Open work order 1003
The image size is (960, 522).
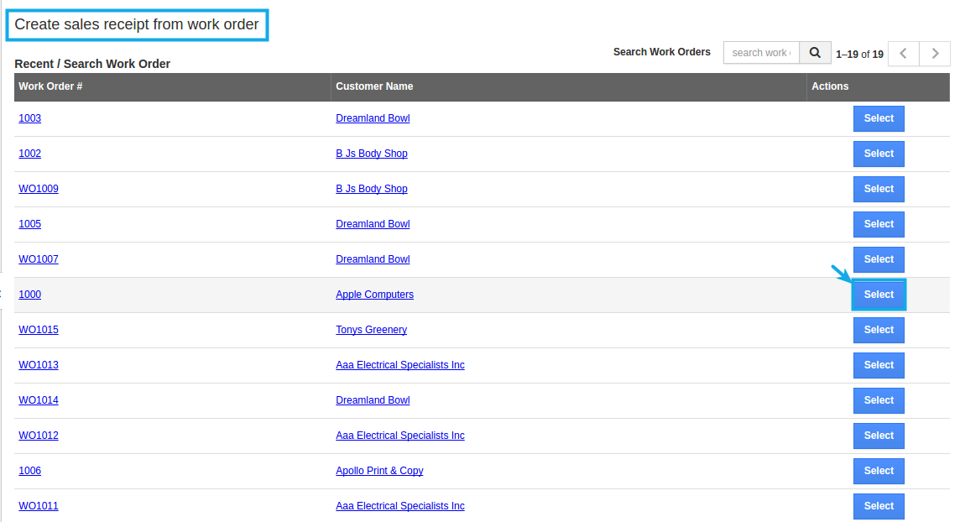coord(29,117)
